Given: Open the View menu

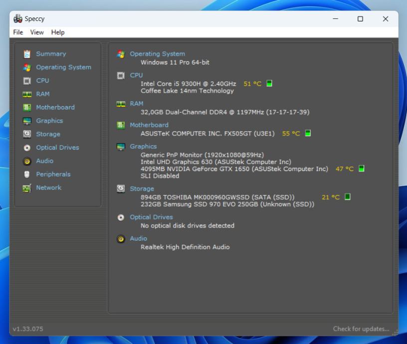Looking at the screenshot, I should click(x=37, y=32).
